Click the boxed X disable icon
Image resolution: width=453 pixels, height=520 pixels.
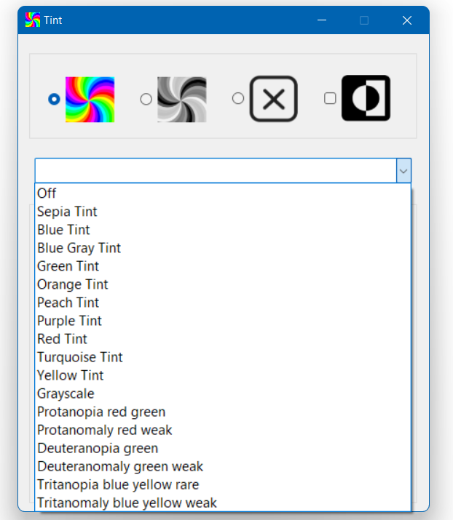(273, 99)
